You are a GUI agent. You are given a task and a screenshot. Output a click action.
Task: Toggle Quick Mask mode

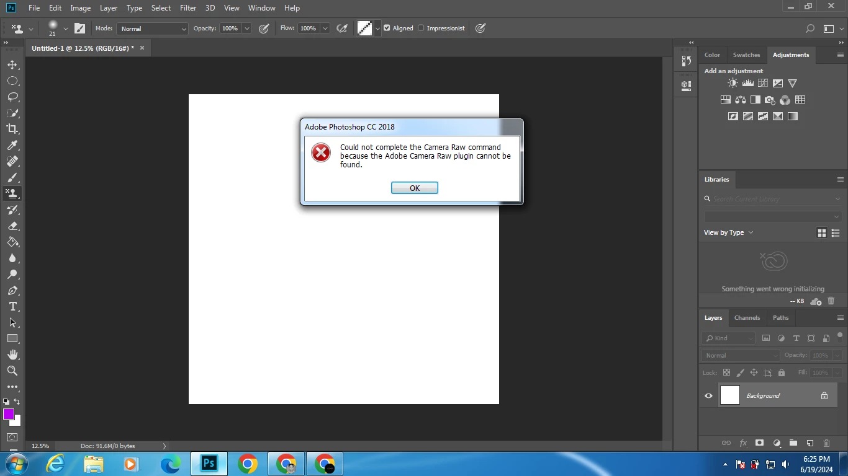pos(12,438)
